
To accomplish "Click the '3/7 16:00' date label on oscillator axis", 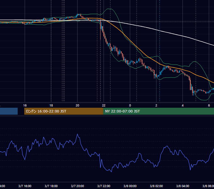I will click(x=25, y=186).
